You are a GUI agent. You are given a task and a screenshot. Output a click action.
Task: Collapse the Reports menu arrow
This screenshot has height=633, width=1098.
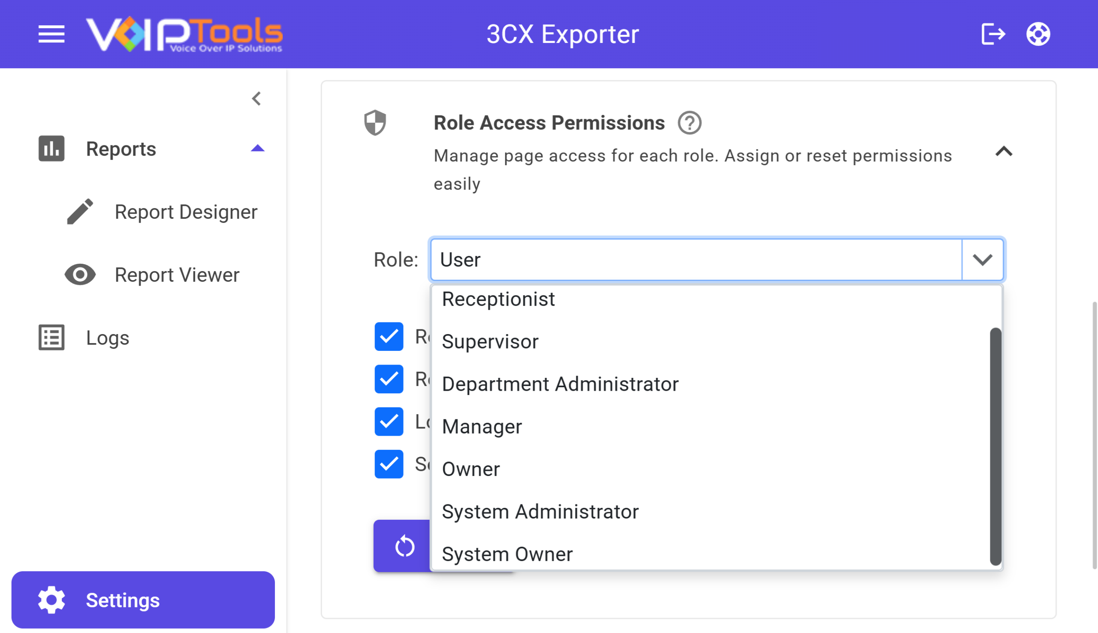coord(258,149)
